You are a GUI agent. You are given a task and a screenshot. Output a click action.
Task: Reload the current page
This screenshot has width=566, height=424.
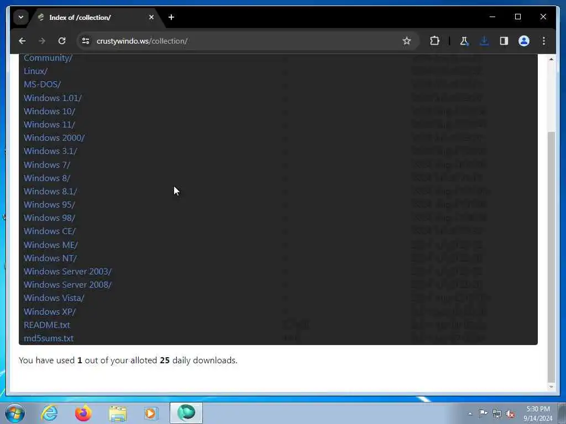62,41
